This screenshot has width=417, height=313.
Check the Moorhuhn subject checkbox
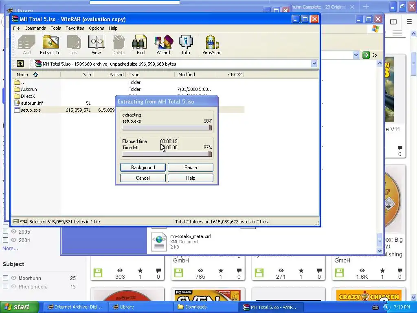(5, 278)
